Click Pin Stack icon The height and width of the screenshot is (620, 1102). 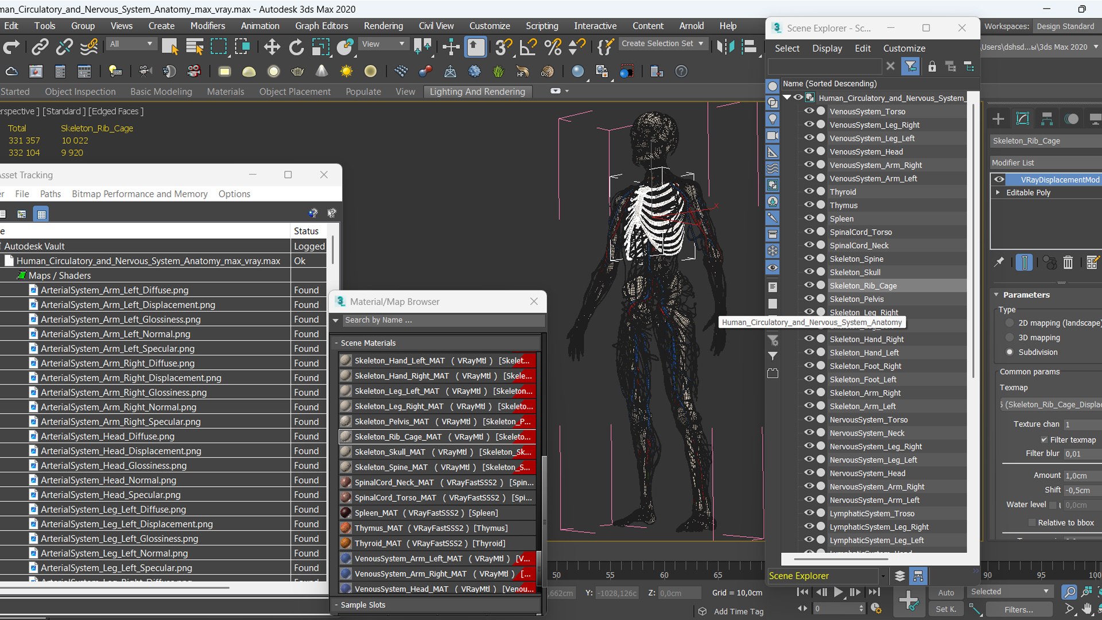(999, 262)
